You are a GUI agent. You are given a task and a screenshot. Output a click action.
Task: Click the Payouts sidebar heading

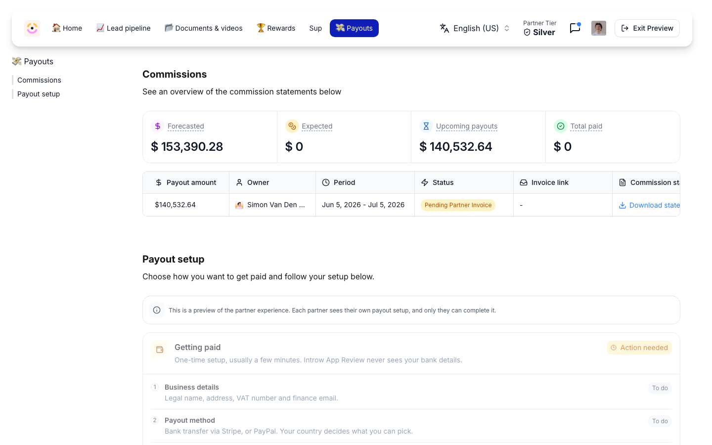click(x=33, y=61)
